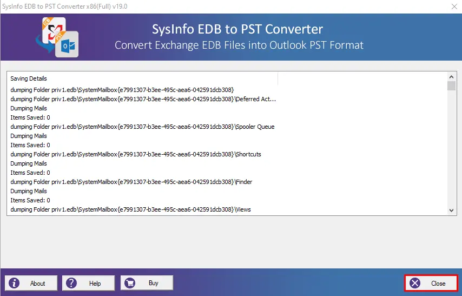Image resolution: width=462 pixels, height=296 pixels.
Task: Click the scroll up arrow of the log list
Action: coord(451,77)
